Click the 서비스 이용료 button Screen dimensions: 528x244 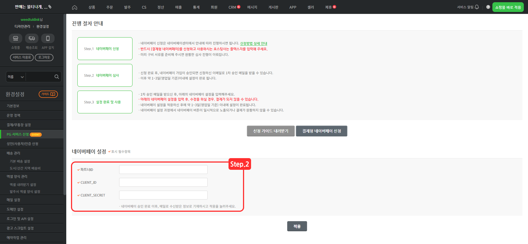click(22, 57)
